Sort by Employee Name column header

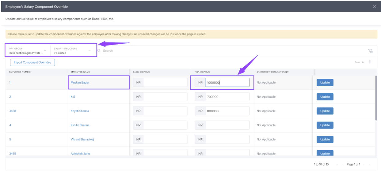click(x=80, y=72)
